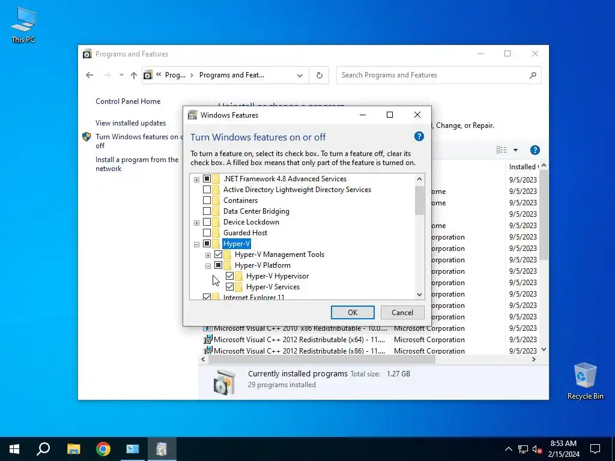Expand the .NET Framework 4.8 Advanced Services node
The height and width of the screenshot is (461, 615).
(196, 179)
